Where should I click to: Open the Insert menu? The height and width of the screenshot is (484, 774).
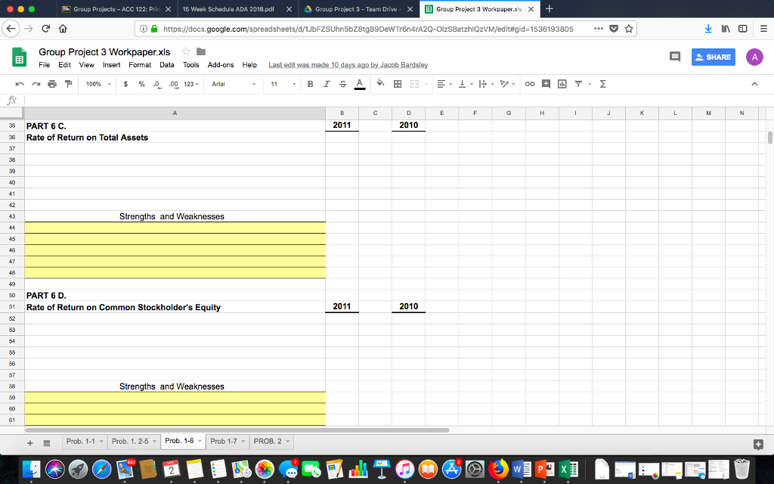[112, 65]
